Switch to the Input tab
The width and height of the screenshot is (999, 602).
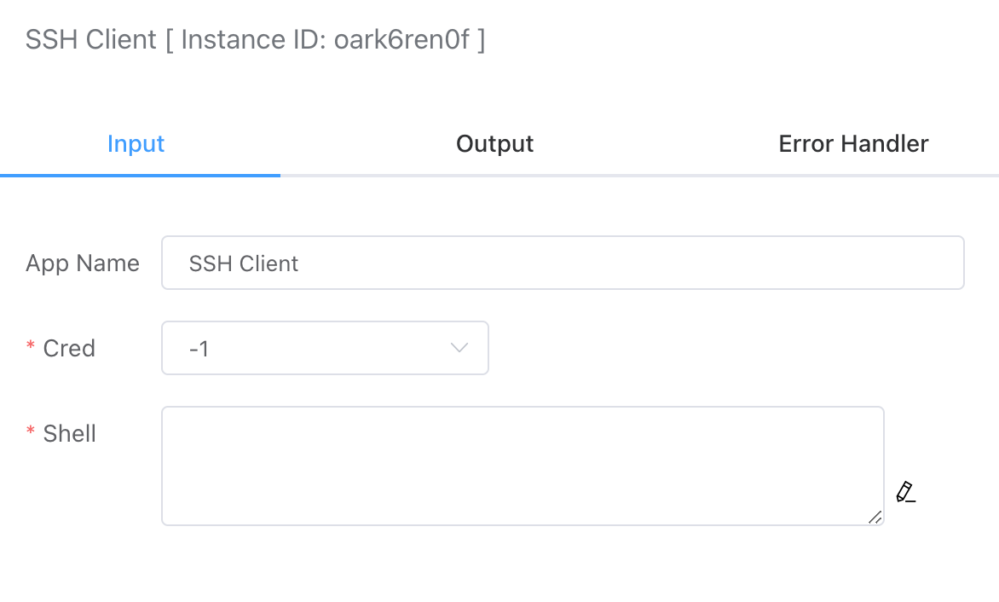[136, 143]
